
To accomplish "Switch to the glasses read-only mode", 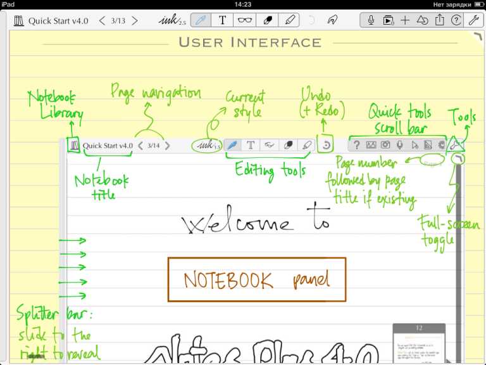I will (x=244, y=20).
